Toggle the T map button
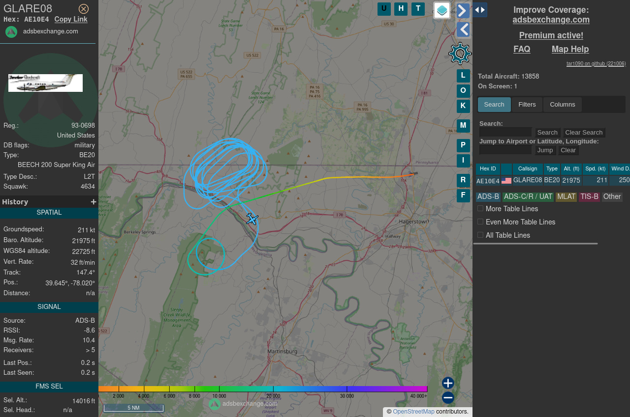The width and height of the screenshot is (630, 417). coord(418,9)
